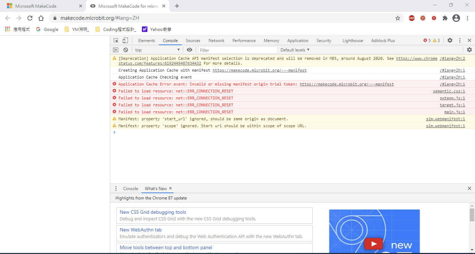Close the DevTools panel
475x254 pixels.
(x=469, y=40)
